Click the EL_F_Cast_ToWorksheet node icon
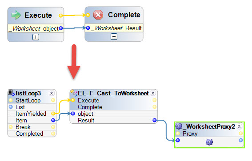The image size is (252, 161). click(74, 93)
